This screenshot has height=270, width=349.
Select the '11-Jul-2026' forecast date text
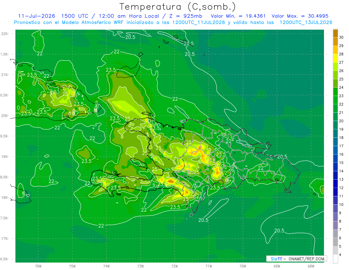(36, 16)
